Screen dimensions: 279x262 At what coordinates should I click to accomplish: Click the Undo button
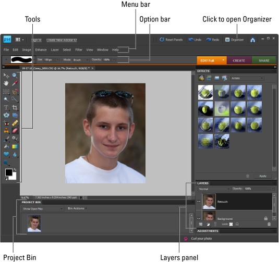[195, 40]
